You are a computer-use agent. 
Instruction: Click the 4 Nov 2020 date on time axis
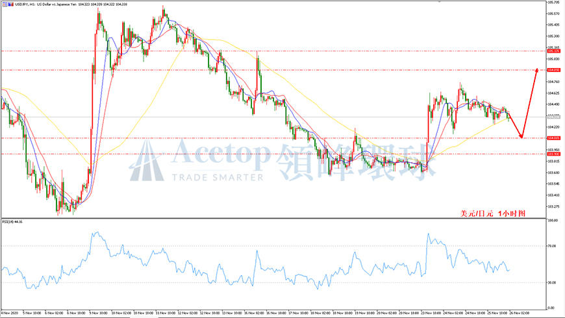[11, 312]
